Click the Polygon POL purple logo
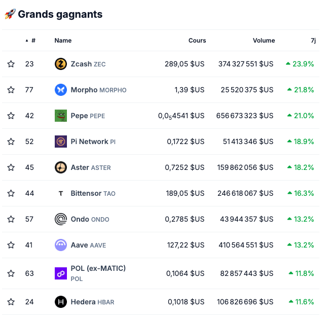Screen dimensions: 328x315 (61, 273)
